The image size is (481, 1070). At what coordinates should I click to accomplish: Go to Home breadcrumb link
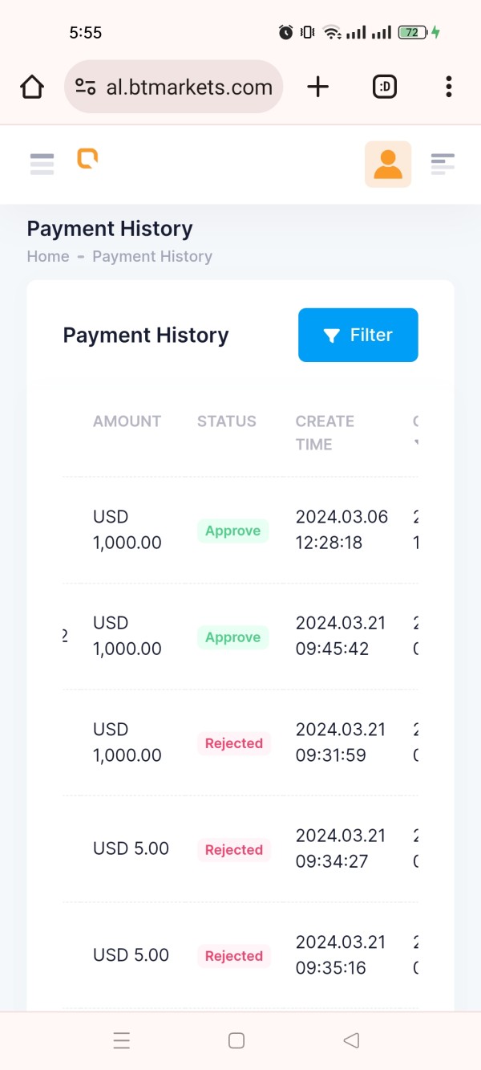pos(48,256)
